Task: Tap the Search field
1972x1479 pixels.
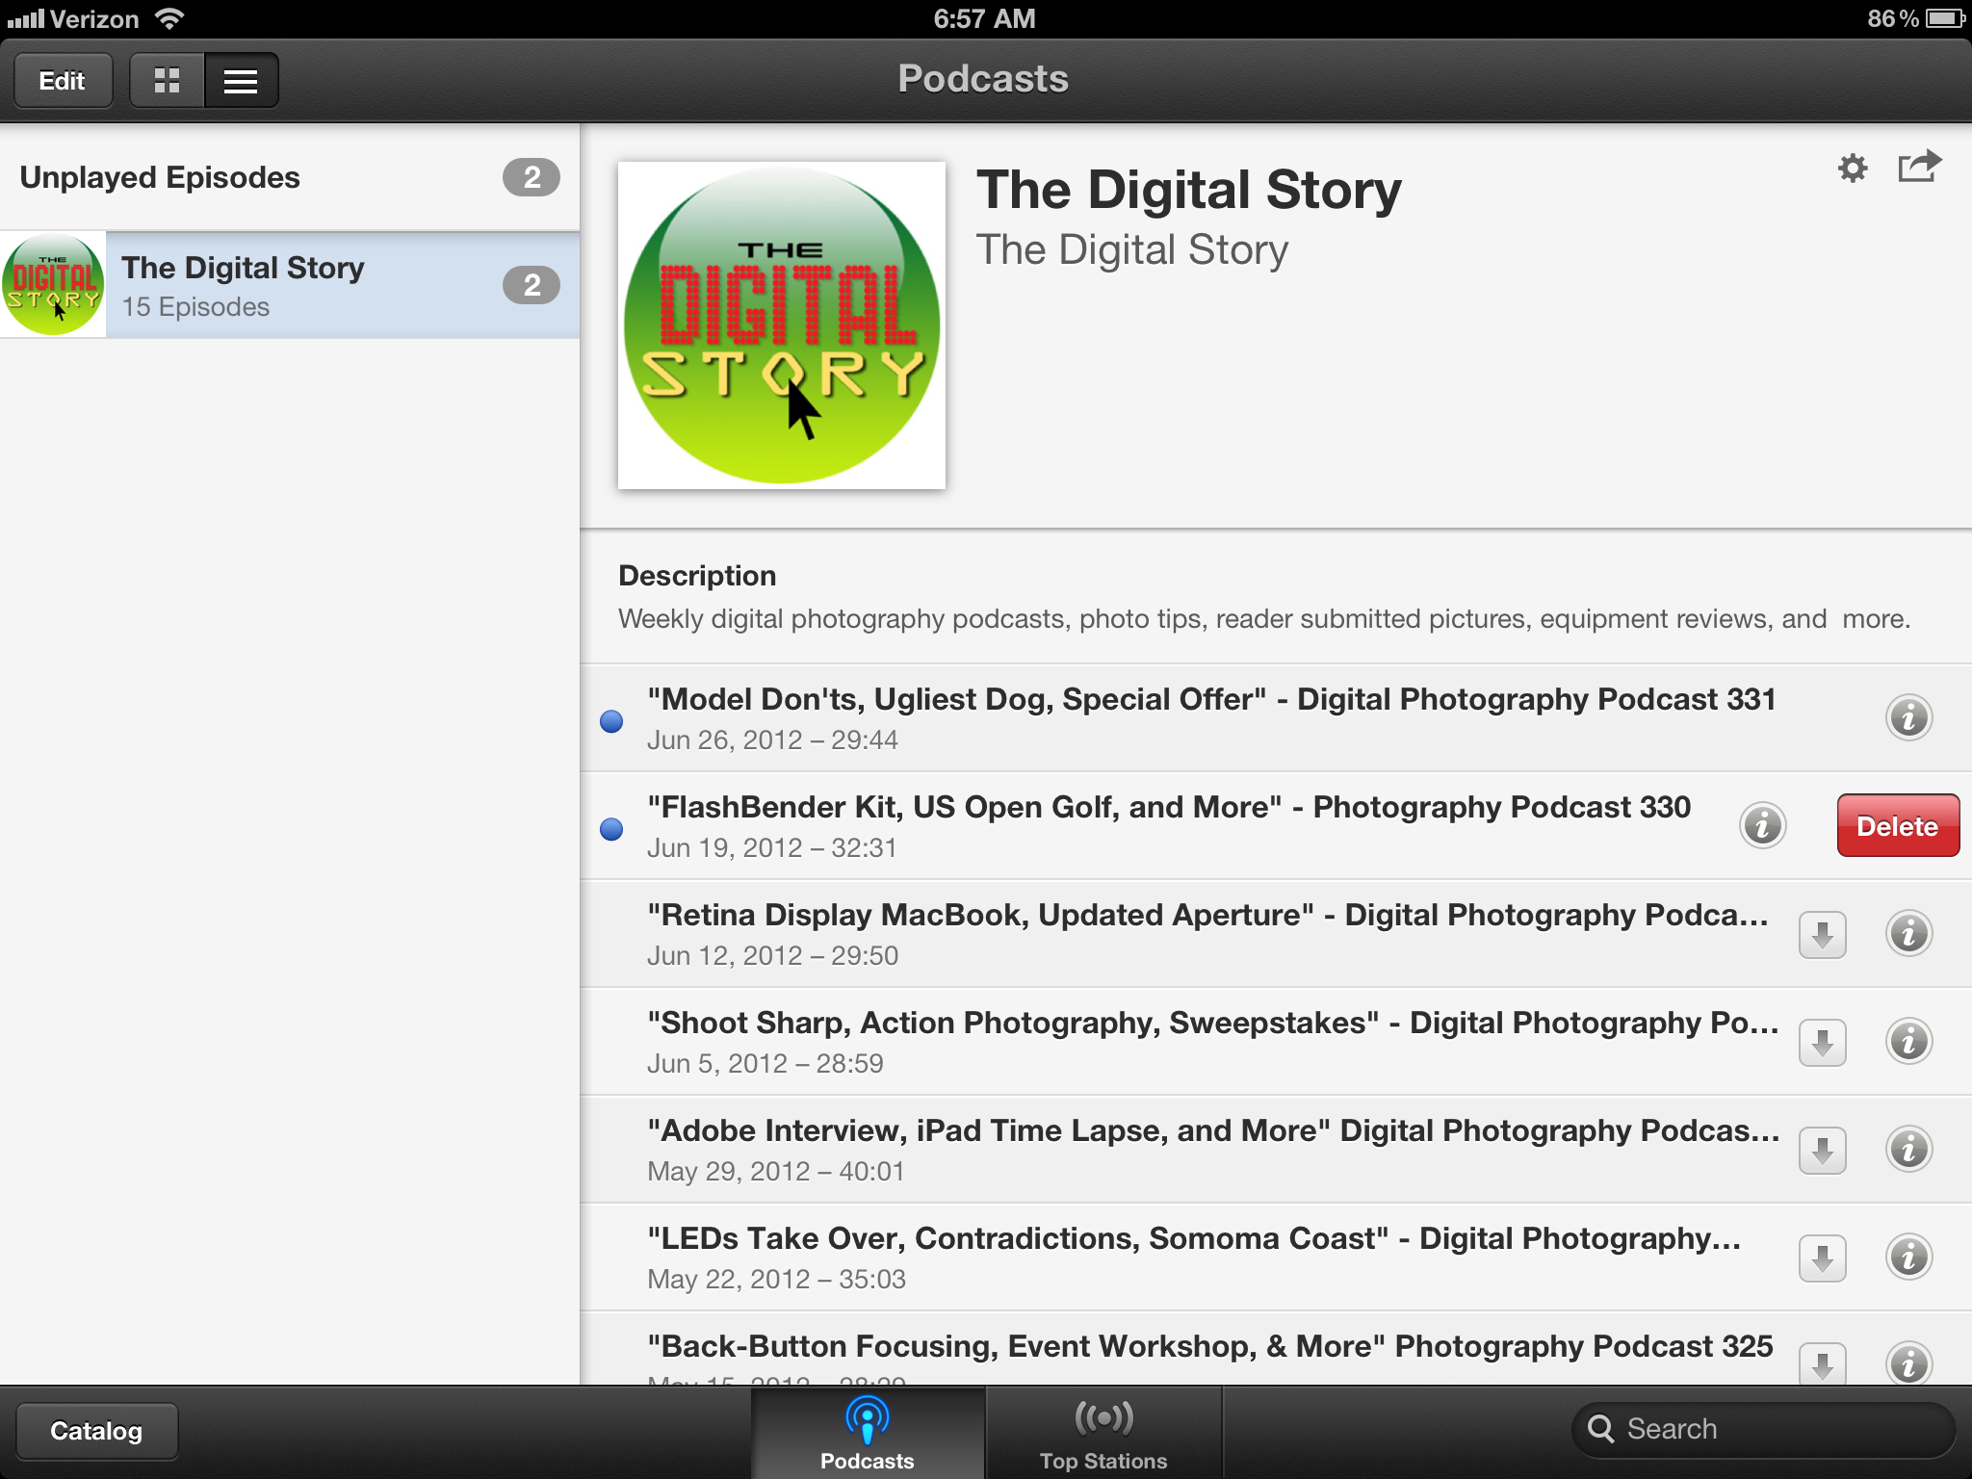Action: tap(1762, 1429)
